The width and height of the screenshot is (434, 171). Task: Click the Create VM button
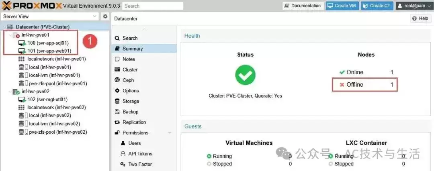(342, 6)
